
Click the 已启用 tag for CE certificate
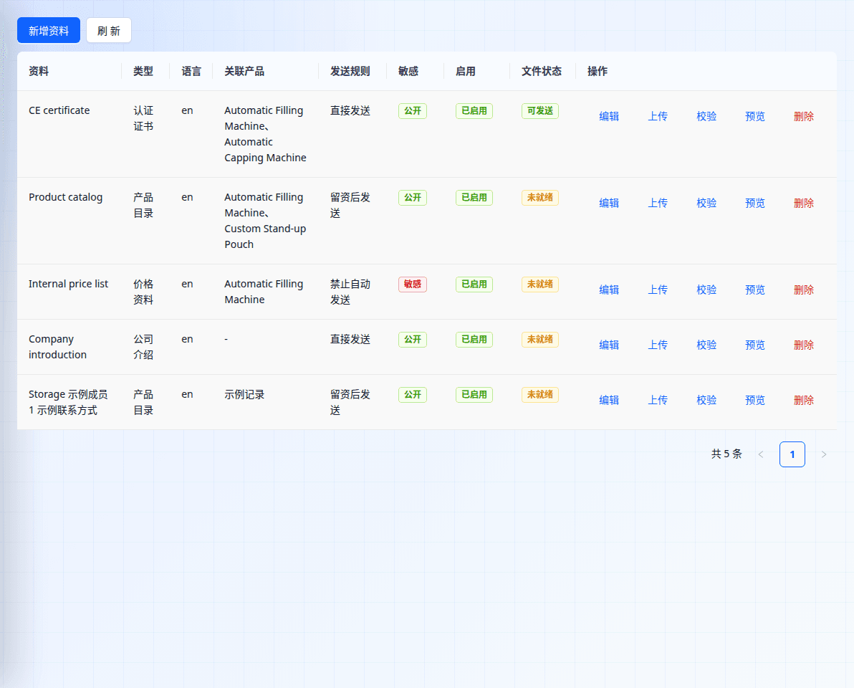(x=474, y=110)
